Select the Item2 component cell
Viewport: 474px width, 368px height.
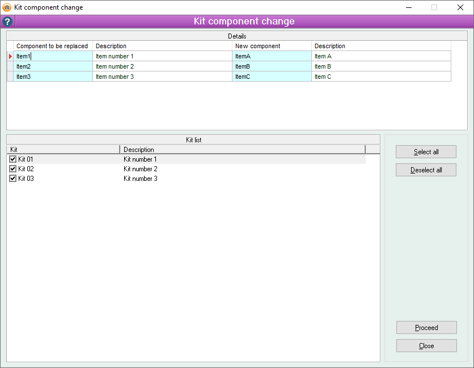coord(53,66)
